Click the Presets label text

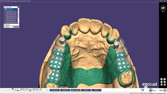pos(47,90)
